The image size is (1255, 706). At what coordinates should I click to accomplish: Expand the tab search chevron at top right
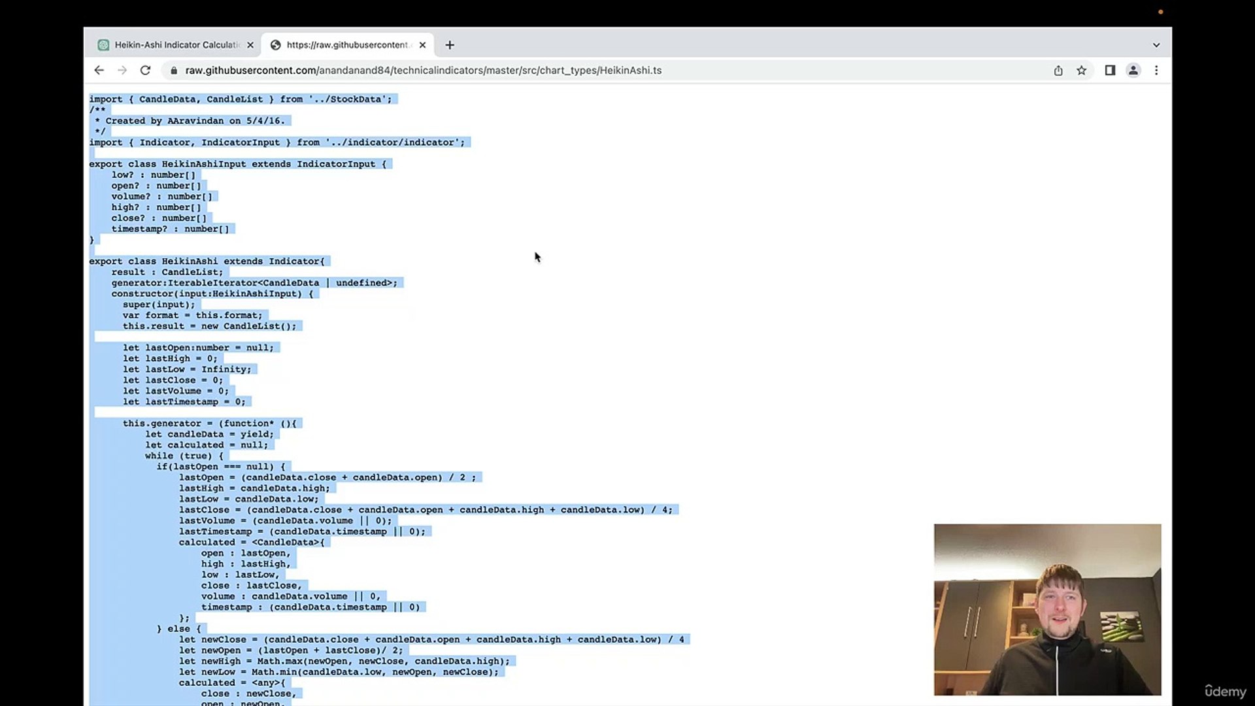pos(1156,44)
